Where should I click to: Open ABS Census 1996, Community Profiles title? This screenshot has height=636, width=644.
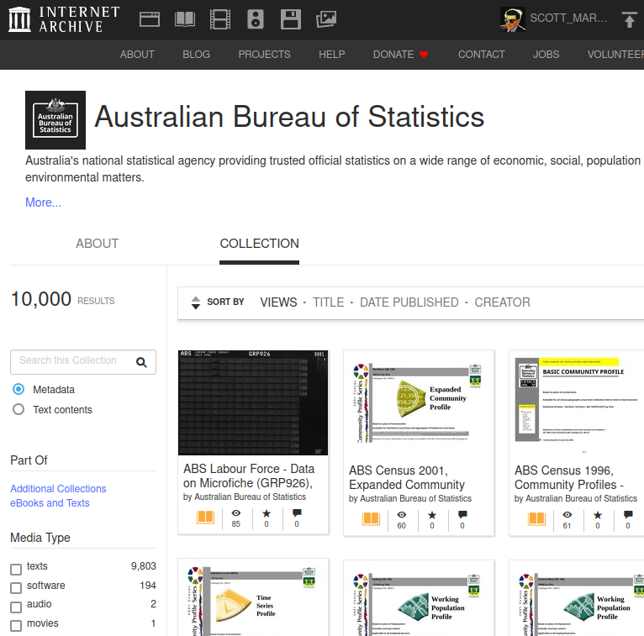[569, 477]
